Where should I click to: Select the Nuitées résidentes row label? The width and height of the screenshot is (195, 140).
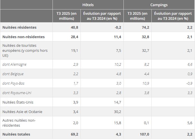click(19, 27)
